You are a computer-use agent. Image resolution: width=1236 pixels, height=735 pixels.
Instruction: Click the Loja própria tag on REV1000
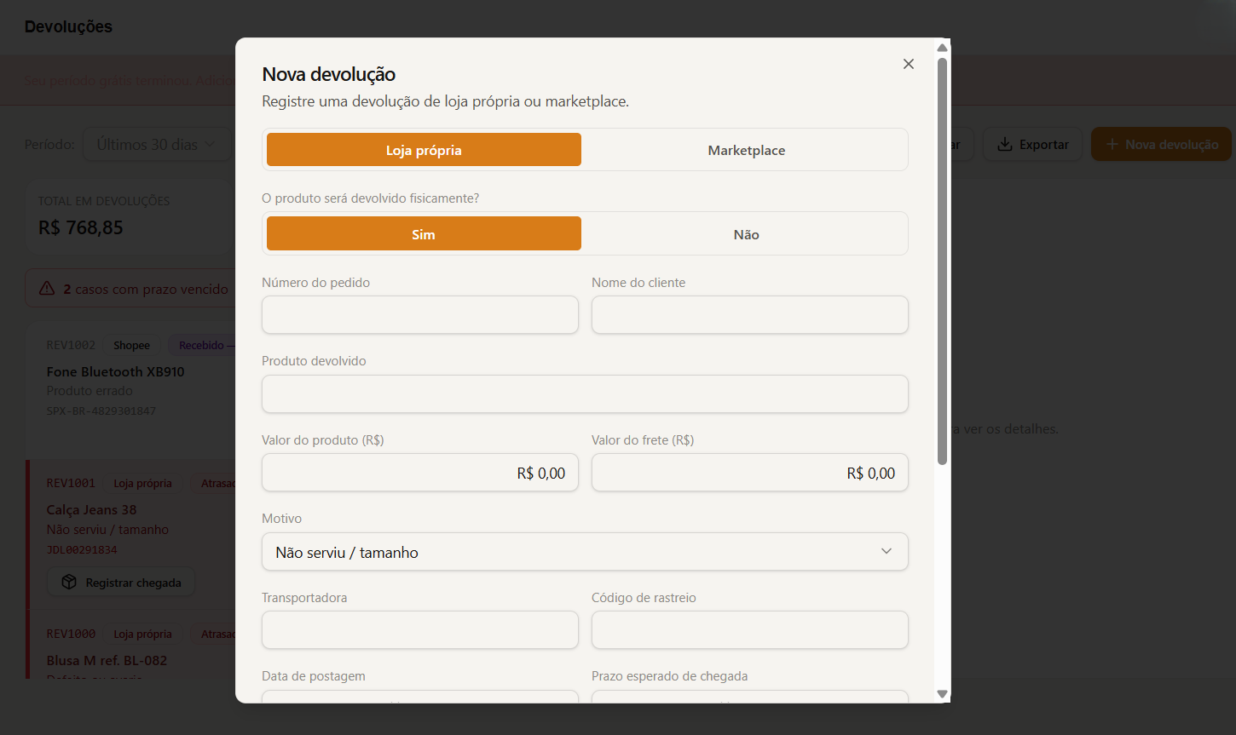pyautogui.click(x=142, y=634)
